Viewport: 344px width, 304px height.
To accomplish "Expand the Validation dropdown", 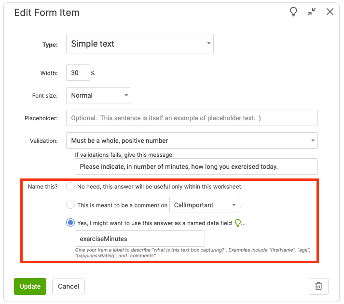I will pos(192,140).
